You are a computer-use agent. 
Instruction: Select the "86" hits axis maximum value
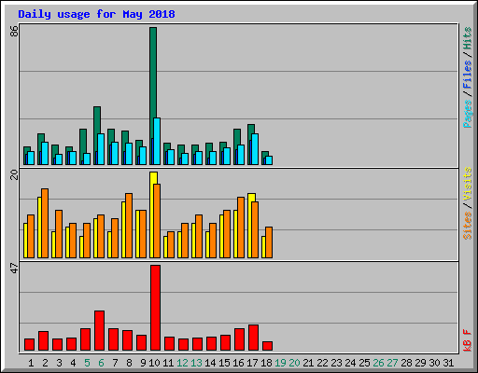click(x=14, y=31)
